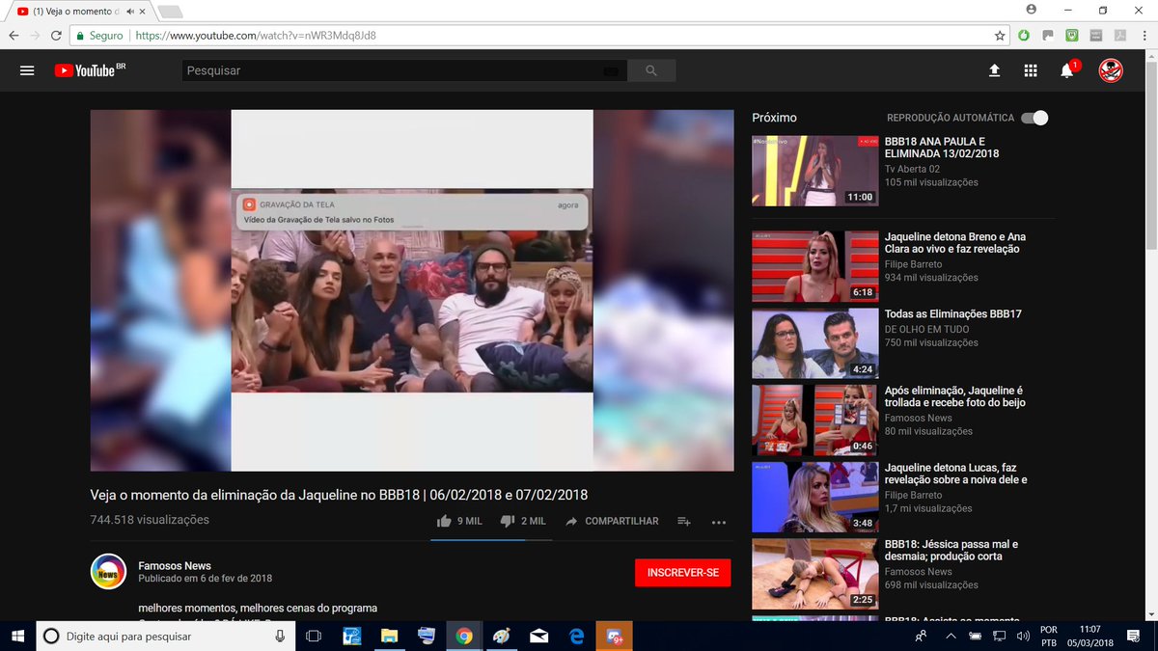Image resolution: width=1158 pixels, height=651 pixels.
Task: Click the POR PTB language indicator
Action: [x=1048, y=637]
